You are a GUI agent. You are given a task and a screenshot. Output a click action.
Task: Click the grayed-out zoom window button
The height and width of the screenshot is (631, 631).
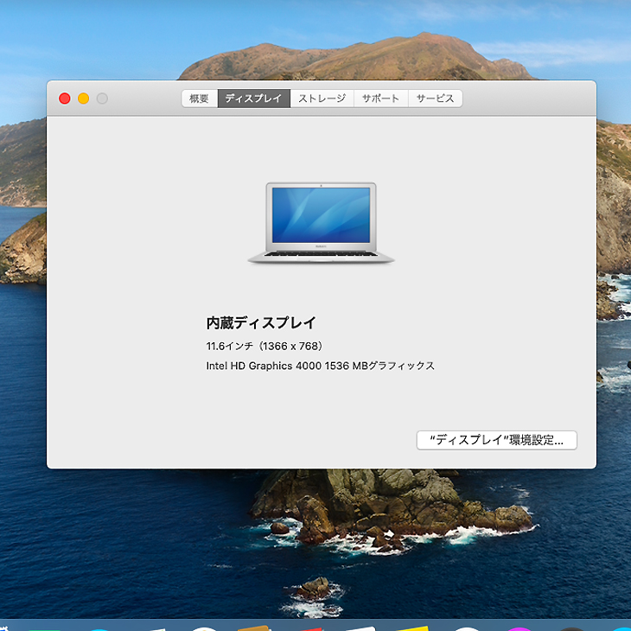pyautogui.click(x=102, y=99)
